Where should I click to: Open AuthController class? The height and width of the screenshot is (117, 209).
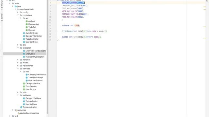click(x=32, y=33)
